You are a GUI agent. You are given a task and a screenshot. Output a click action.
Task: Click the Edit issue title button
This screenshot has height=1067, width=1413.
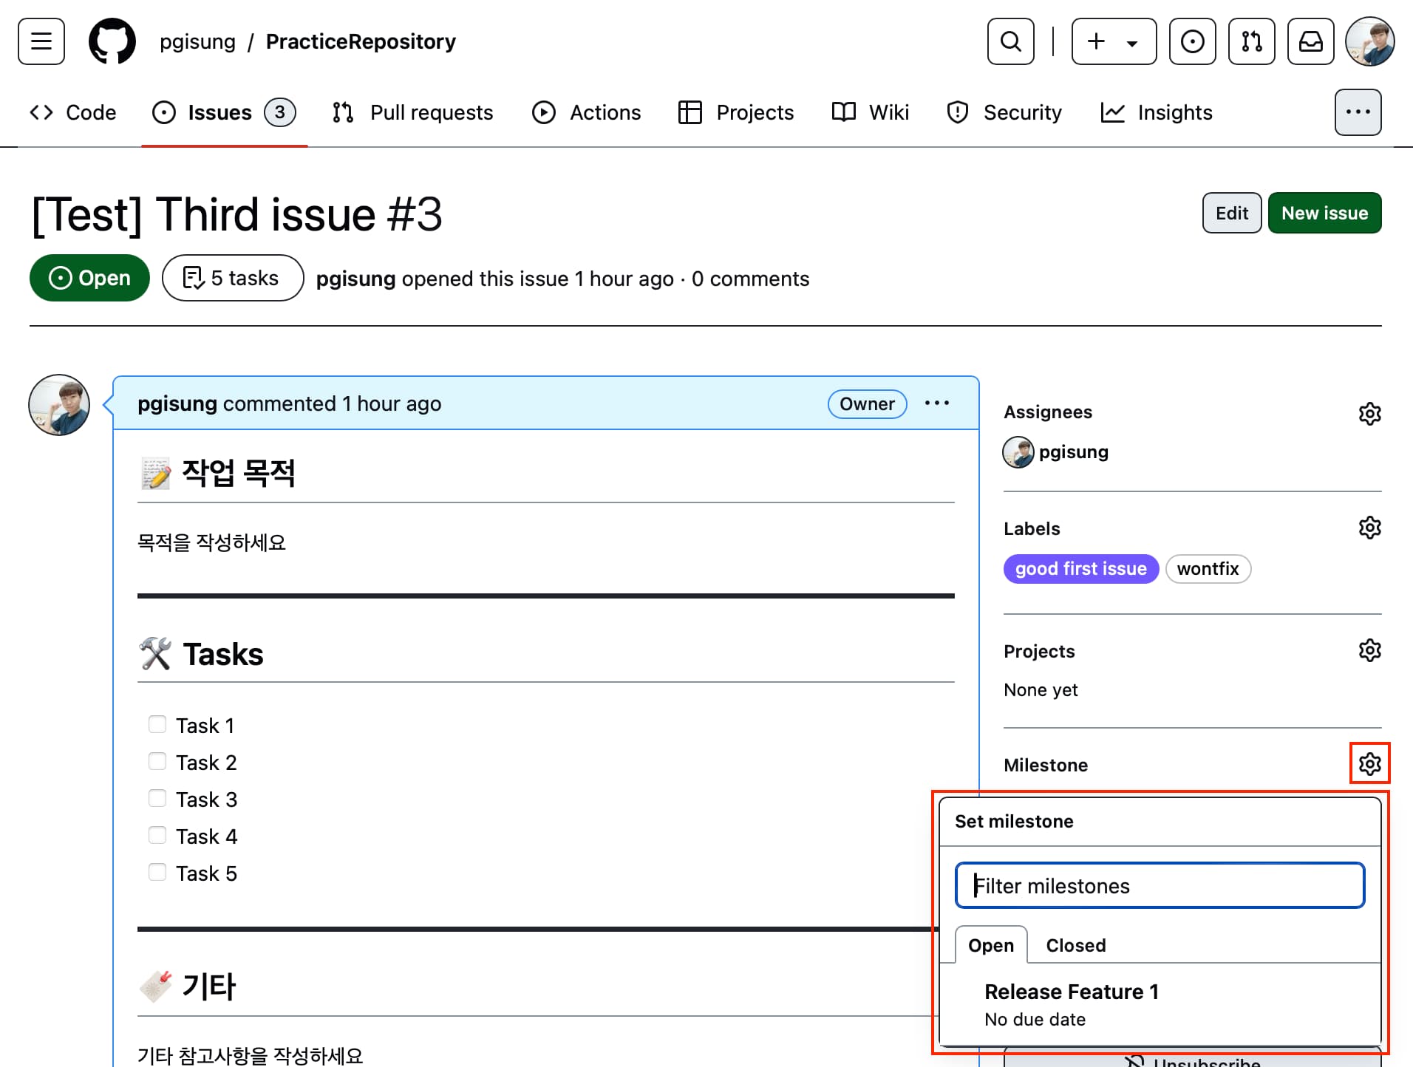[1232, 213]
